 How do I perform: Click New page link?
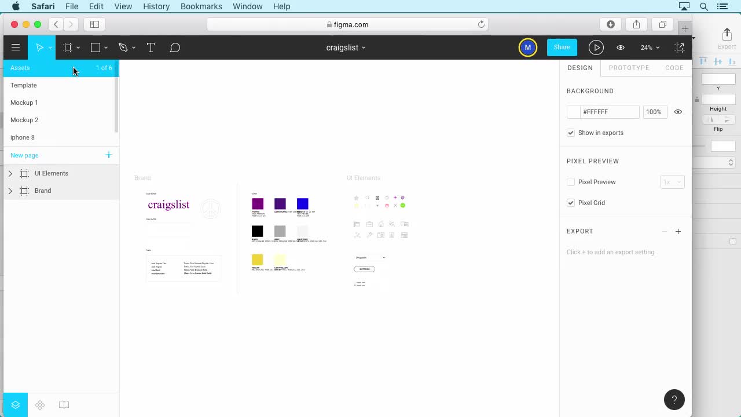pos(24,155)
